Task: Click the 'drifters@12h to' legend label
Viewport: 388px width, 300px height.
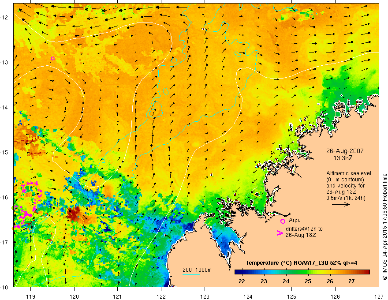Action: pos(304,229)
